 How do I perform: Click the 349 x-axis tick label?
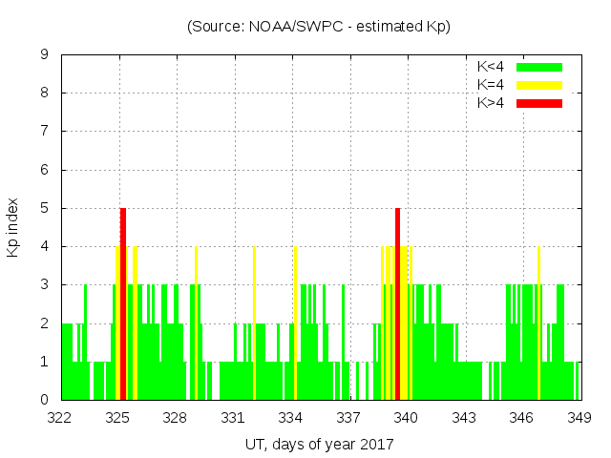[x=579, y=418]
